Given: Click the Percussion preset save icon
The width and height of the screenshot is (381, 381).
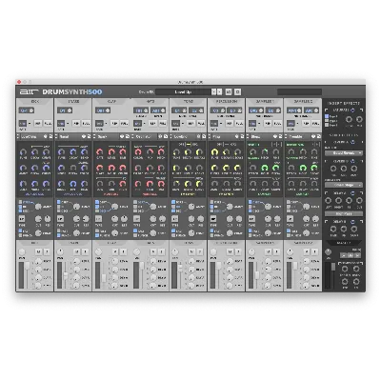Looking at the screenshot, I should click(x=242, y=136).
